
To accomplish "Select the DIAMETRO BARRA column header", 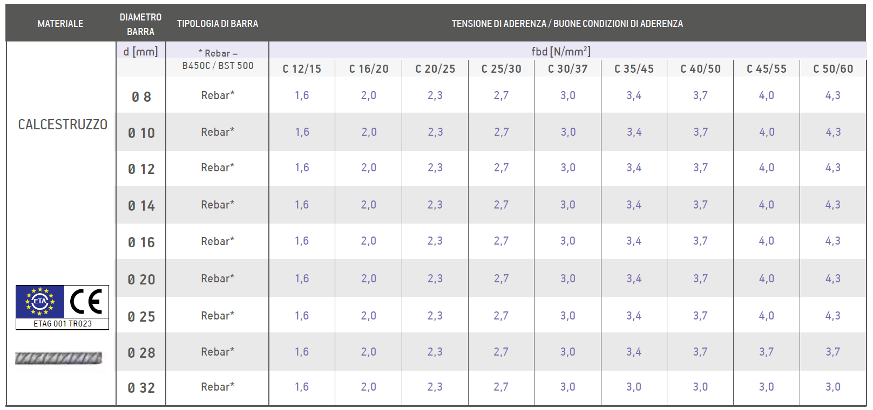I will coord(140,24).
